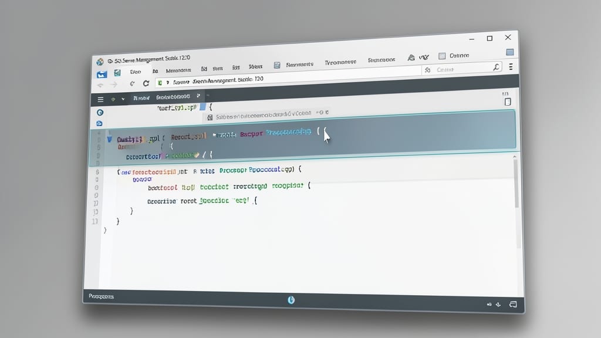The height and width of the screenshot is (338, 601).
Task: Go forward with the right arrow
Action: pos(114,84)
